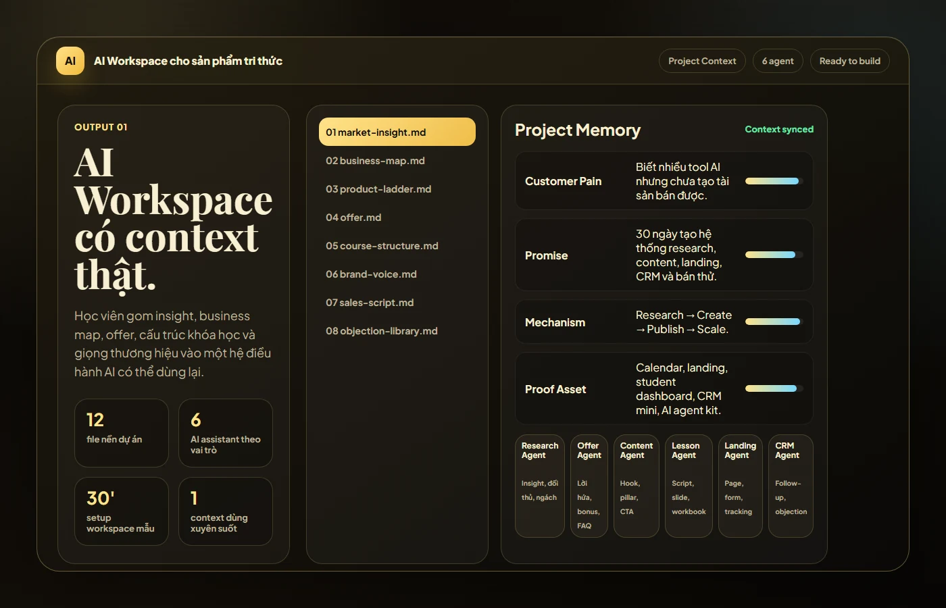Click the '30 ngày tạo hệ thống research' text

coord(679,255)
